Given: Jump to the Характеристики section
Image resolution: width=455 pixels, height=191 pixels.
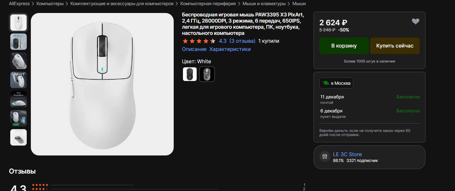Looking at the screenshot, I should (230, 49).
